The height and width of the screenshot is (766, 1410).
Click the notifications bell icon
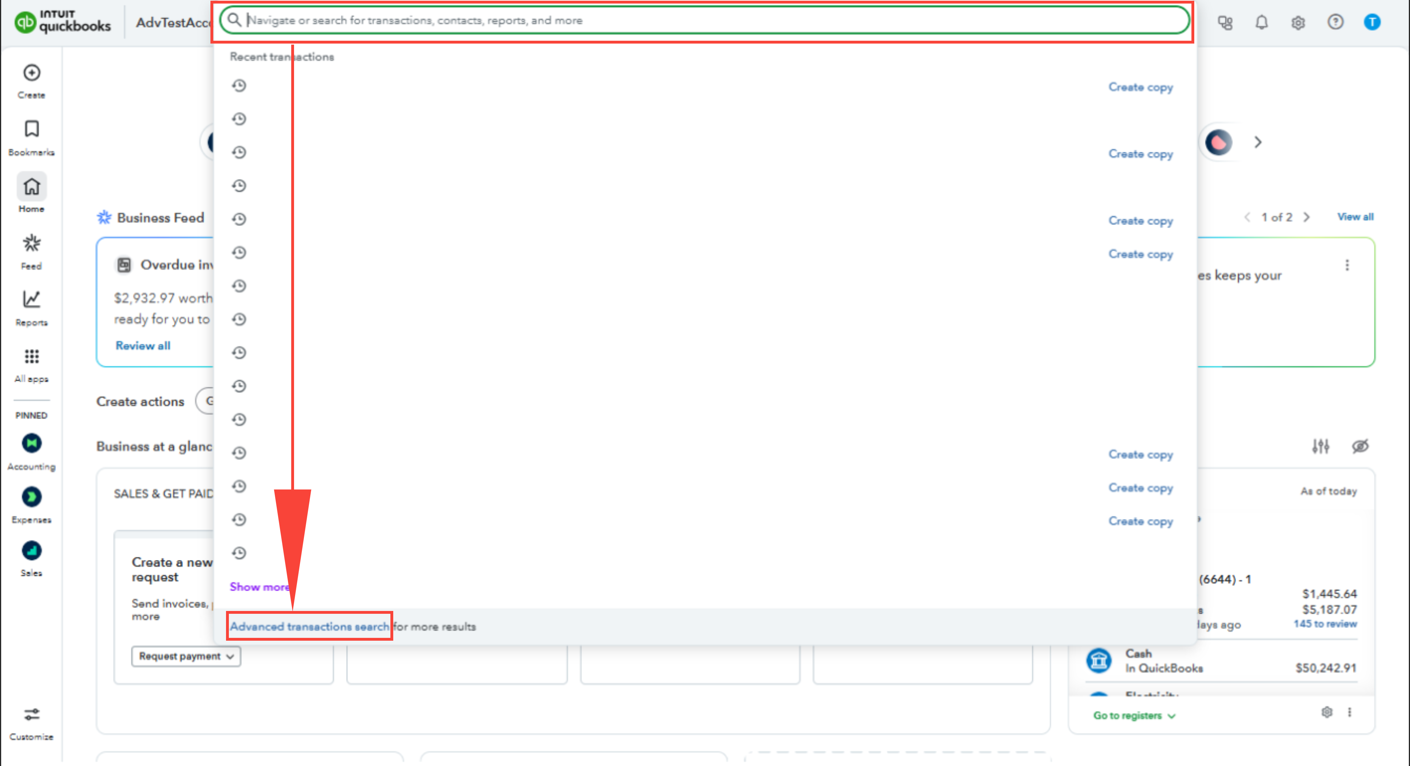tap(1262, 22)
